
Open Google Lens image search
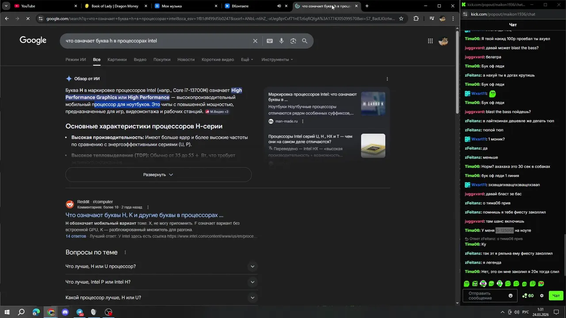click(x=293, y=41)
